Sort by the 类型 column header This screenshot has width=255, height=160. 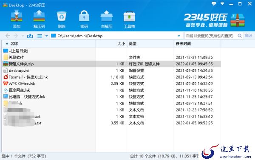point(150,44)
